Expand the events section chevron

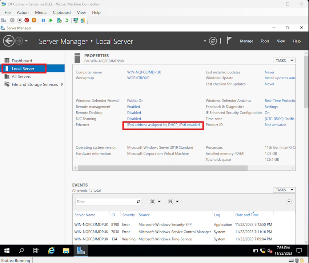click(289, 202)
